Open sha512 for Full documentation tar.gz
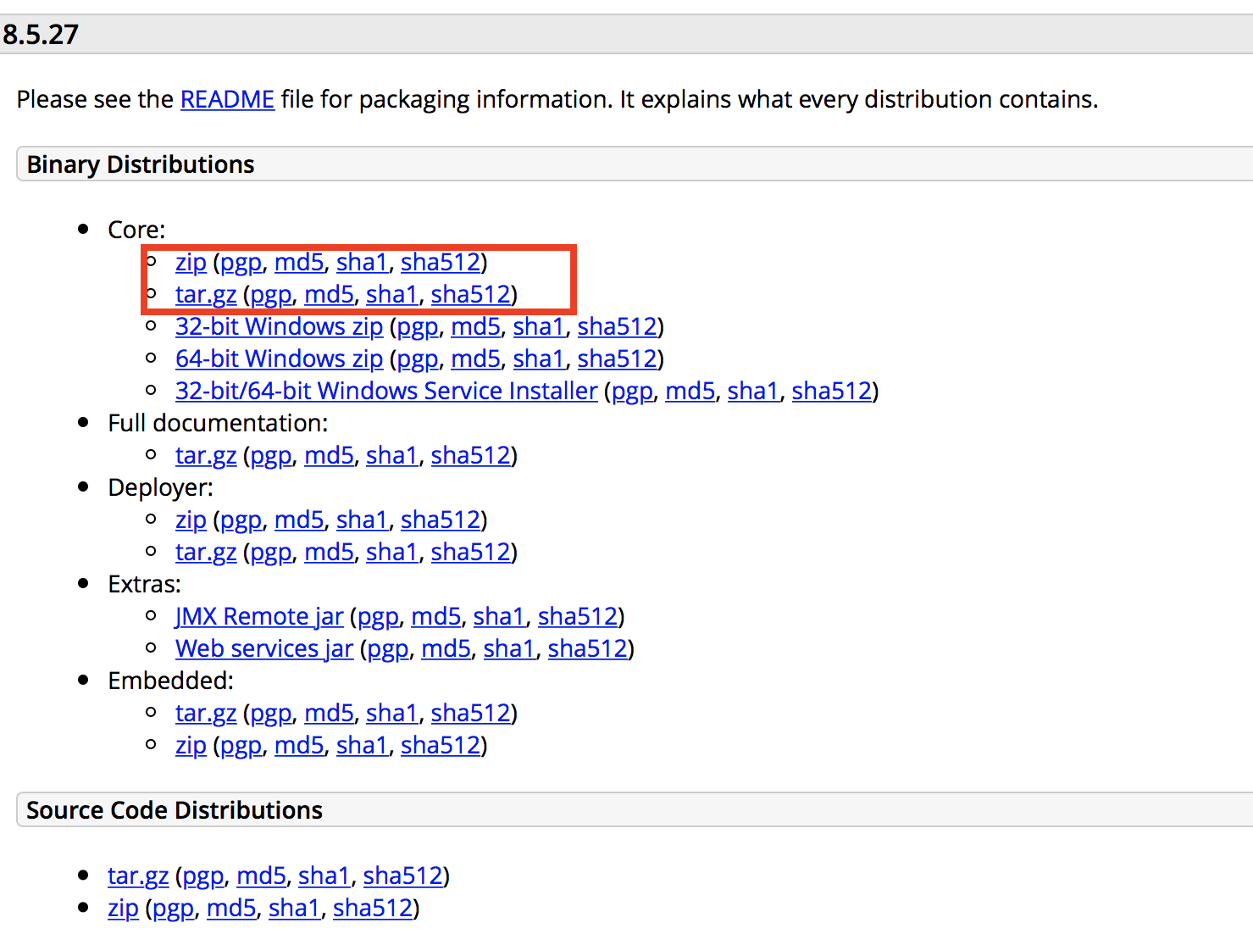The width and height of the screenshot is (1253, 945). (471, 456)
